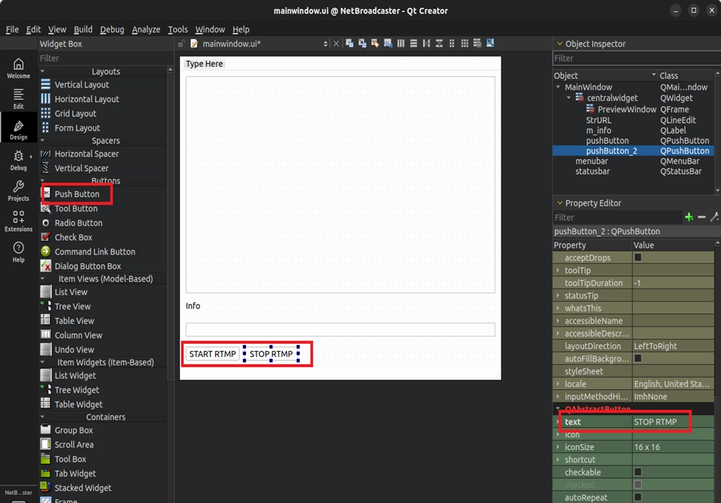The width and height of the screenshot is (721, 503).
Task: Click lock icon beside mainwindow.ui file name
Action: [181, 43]
